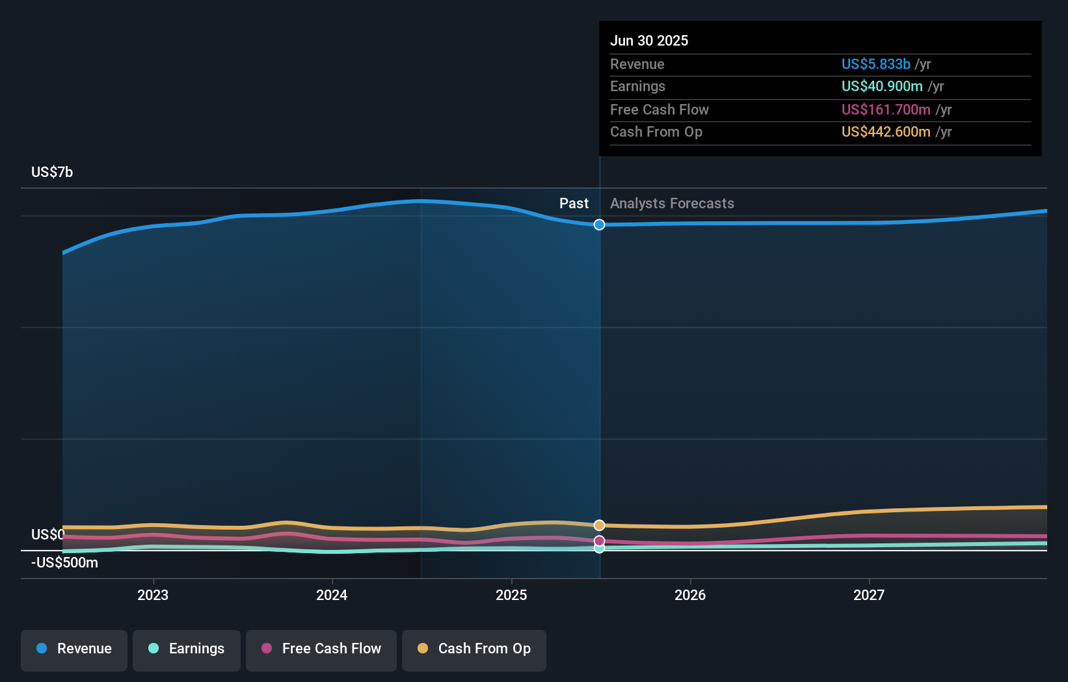Image resolution: width=1068 pixels, height=682 pixels.
Task: Click the 2025 x-axis label
Action: point(511,595)
